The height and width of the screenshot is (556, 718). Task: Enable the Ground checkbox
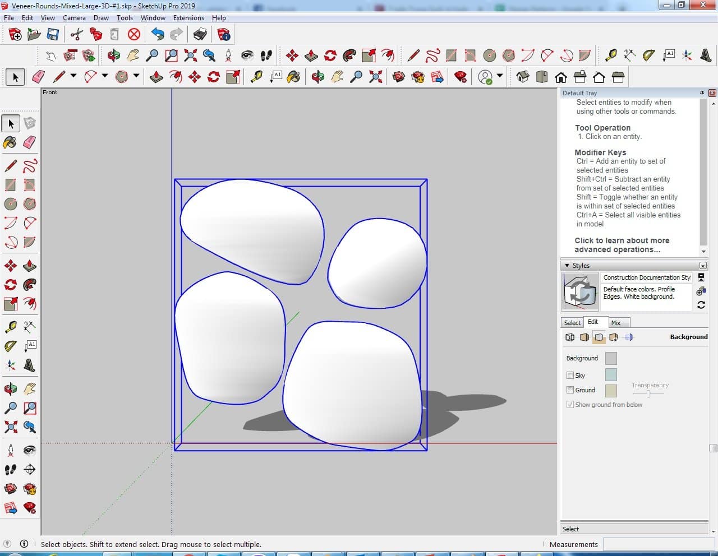570,390
